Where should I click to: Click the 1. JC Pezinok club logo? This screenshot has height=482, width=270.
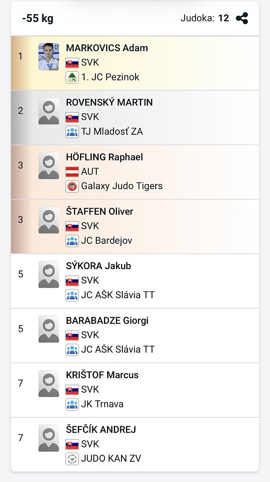click(72, 77)
